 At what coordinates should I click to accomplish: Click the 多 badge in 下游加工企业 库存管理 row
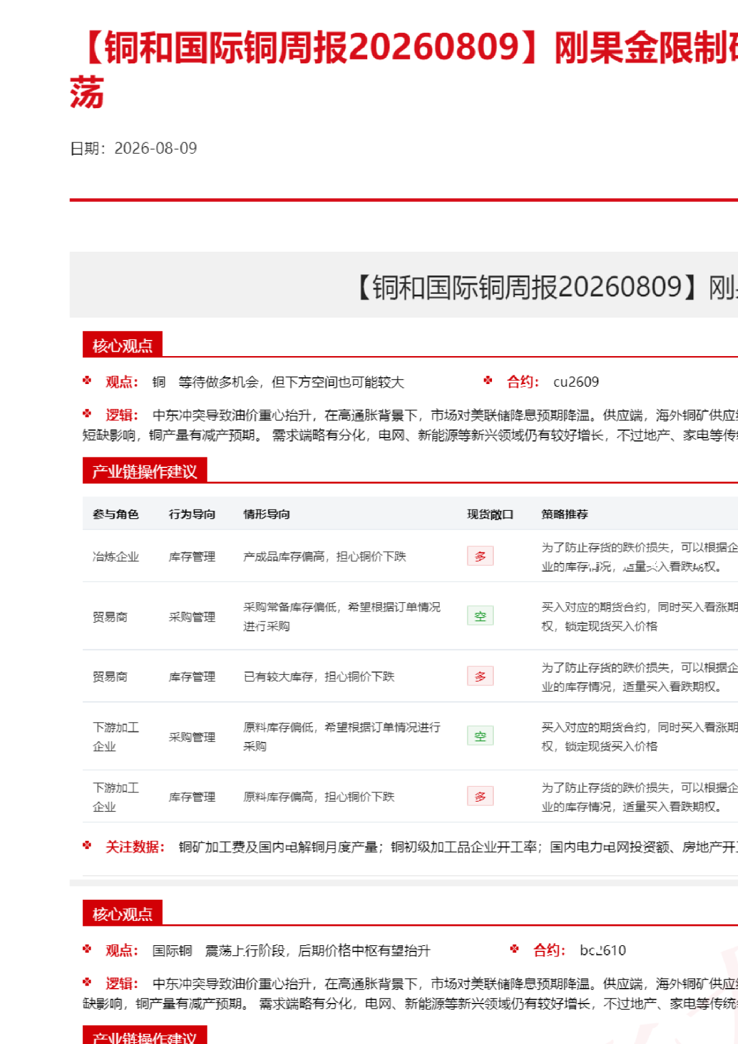click(x=480, y=796)
